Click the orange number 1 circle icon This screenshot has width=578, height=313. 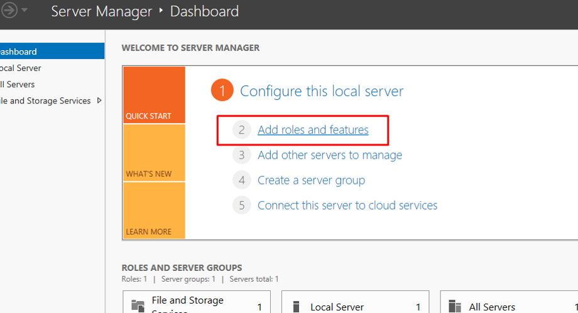click(x=222, y=91)
